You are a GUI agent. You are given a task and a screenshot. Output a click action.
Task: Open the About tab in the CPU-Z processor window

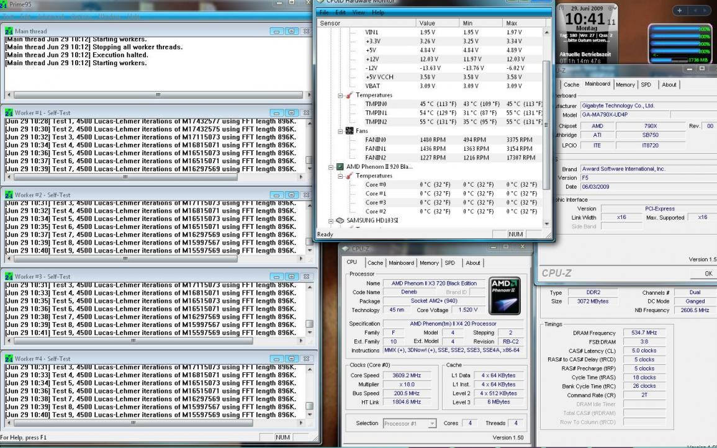[473, 263]
